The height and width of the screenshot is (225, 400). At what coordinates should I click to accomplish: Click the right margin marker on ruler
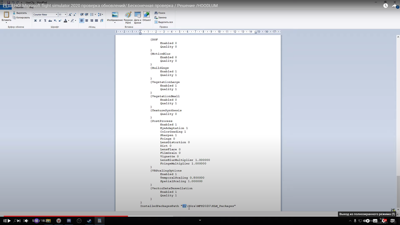coord(256,33)
